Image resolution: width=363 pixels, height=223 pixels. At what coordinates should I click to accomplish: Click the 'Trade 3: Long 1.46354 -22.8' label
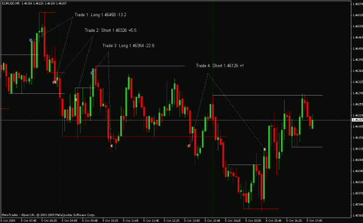point(128,46)
